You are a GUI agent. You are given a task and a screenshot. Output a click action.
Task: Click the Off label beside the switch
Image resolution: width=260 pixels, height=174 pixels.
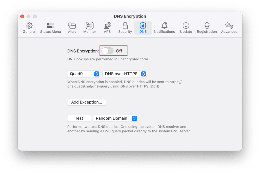(119, 51)
